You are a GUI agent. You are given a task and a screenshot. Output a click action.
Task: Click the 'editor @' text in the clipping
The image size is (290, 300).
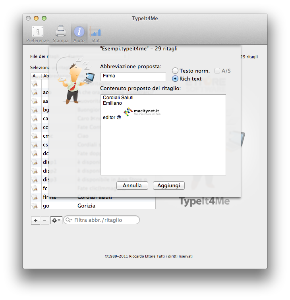click(x=112, y=117)
